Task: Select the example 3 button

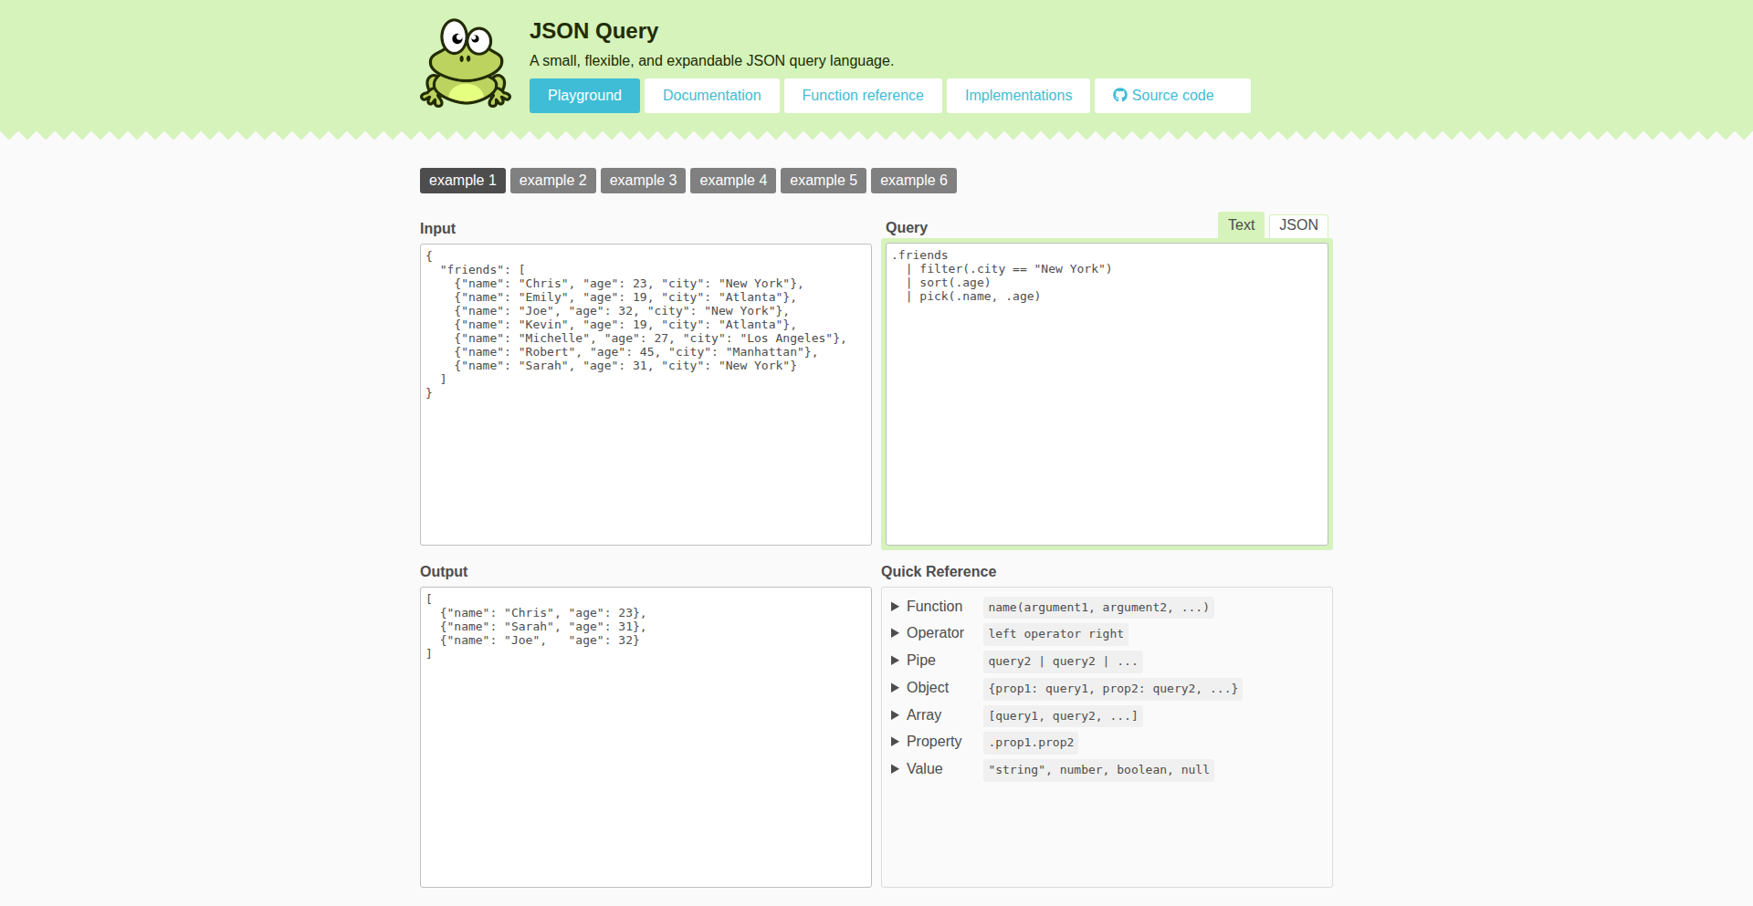Action: click(643, 181)
